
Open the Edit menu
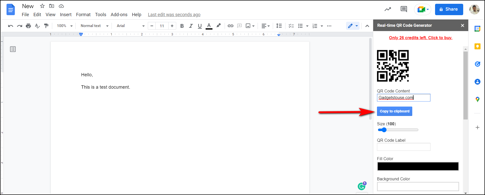[37, 15]
